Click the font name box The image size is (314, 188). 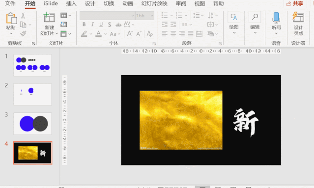(107, 16)
